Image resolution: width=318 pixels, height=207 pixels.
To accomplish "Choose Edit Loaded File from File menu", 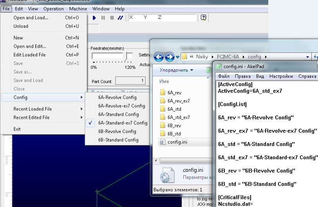I will (43, 55).
